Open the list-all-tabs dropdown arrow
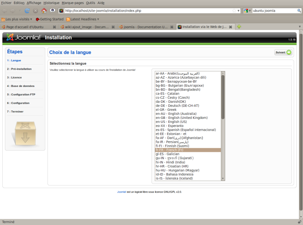Image resolution: width=303 pixels, height=225 pixels. point(300,27)
